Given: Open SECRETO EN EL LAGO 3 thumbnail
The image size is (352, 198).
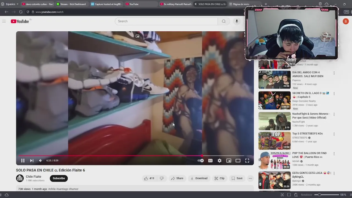Looking at the screenshot, I should point(274,100).
